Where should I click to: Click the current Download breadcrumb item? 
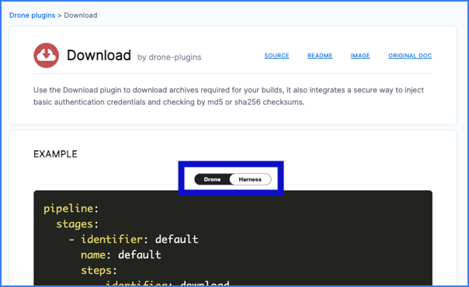81,16
